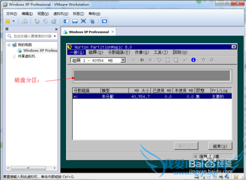Select the 未分配 40,954.7 partition row
The height and width of the screenshot is (180, 246).
point(152,96)
